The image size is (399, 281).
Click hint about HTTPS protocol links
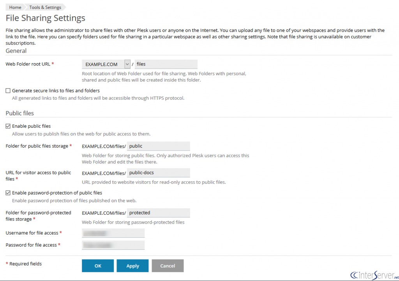98,98
